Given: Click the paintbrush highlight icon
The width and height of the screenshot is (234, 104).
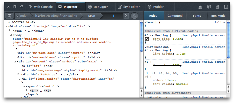Looking at the screenshot, I should tap(200, 7).
